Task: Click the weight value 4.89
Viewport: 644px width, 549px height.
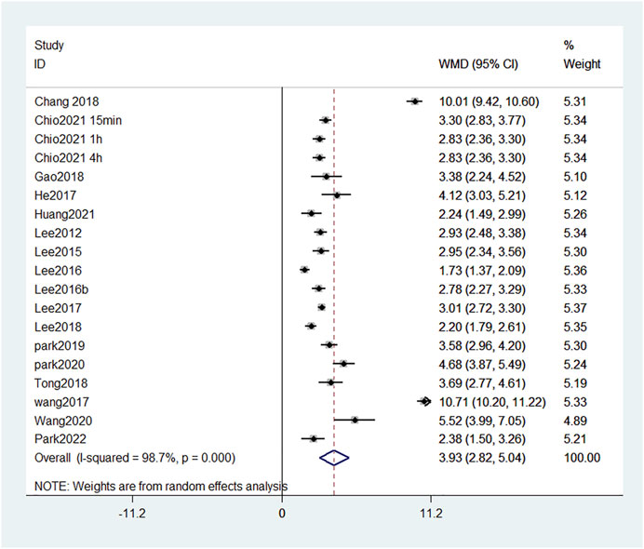Action: coord(575,421)
